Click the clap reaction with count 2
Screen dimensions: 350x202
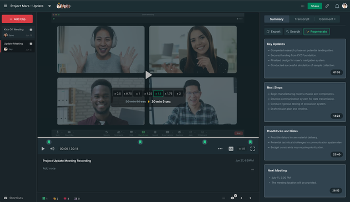[56, 199]
